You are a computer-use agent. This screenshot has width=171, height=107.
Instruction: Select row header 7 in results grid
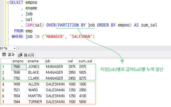tap(6, 102)
